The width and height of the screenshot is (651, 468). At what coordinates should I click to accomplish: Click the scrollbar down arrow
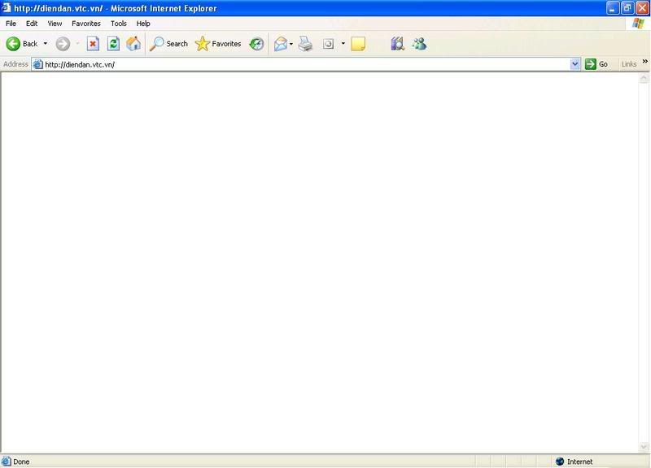point(644,447)
